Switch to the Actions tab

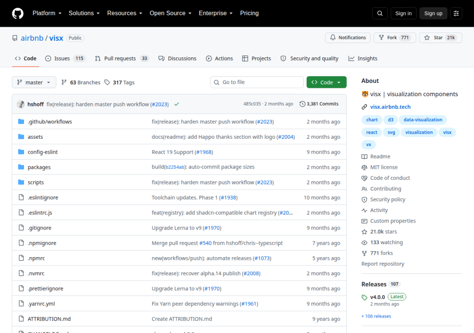[x=219, y=58]
